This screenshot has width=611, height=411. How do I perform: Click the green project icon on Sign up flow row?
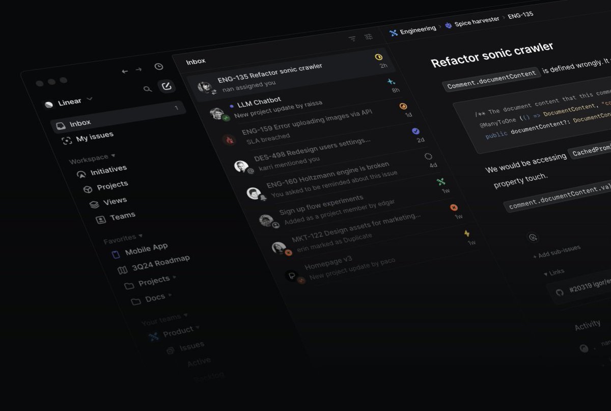[441, 181]
